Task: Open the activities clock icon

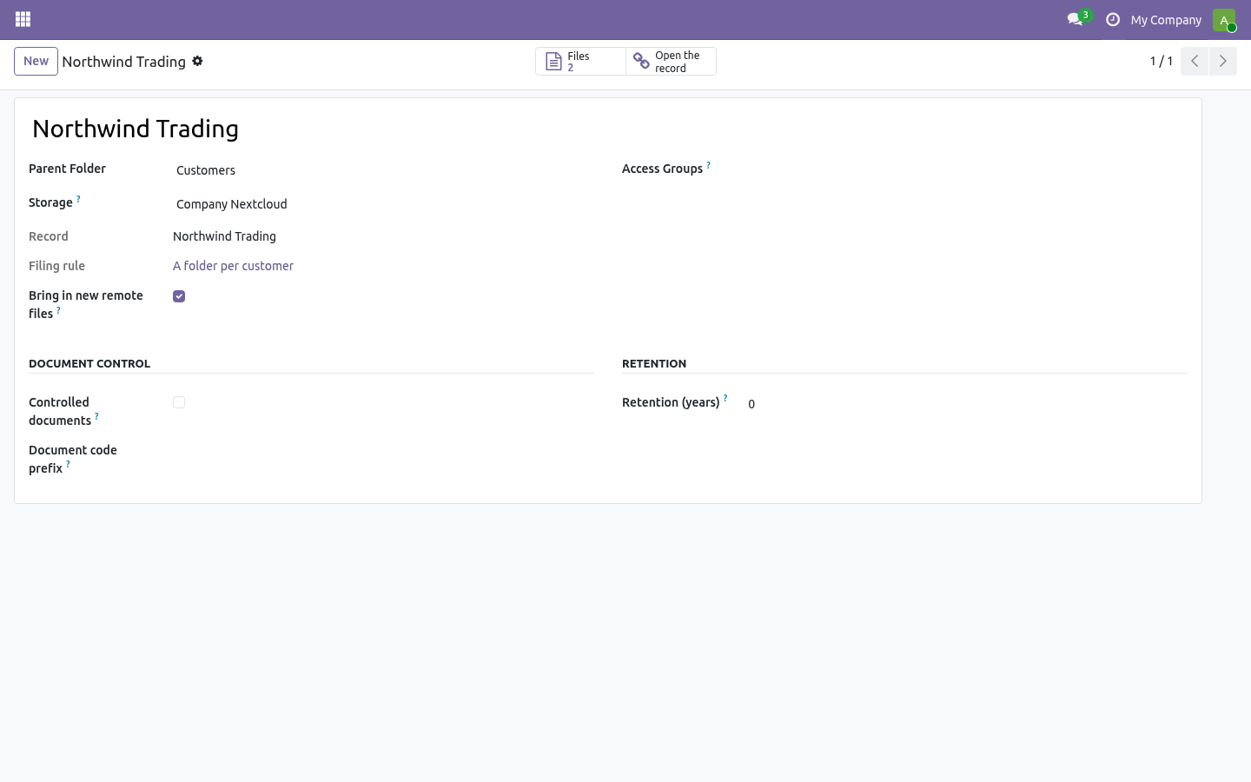Action: coord(1113,19)
